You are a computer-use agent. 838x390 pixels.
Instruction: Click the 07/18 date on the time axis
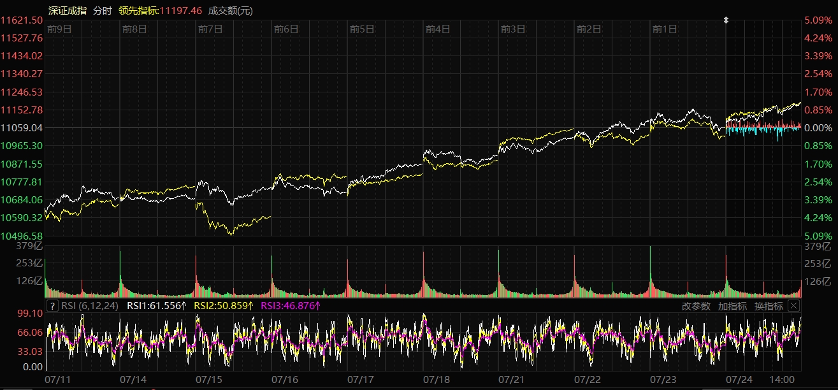coord(436,379)
